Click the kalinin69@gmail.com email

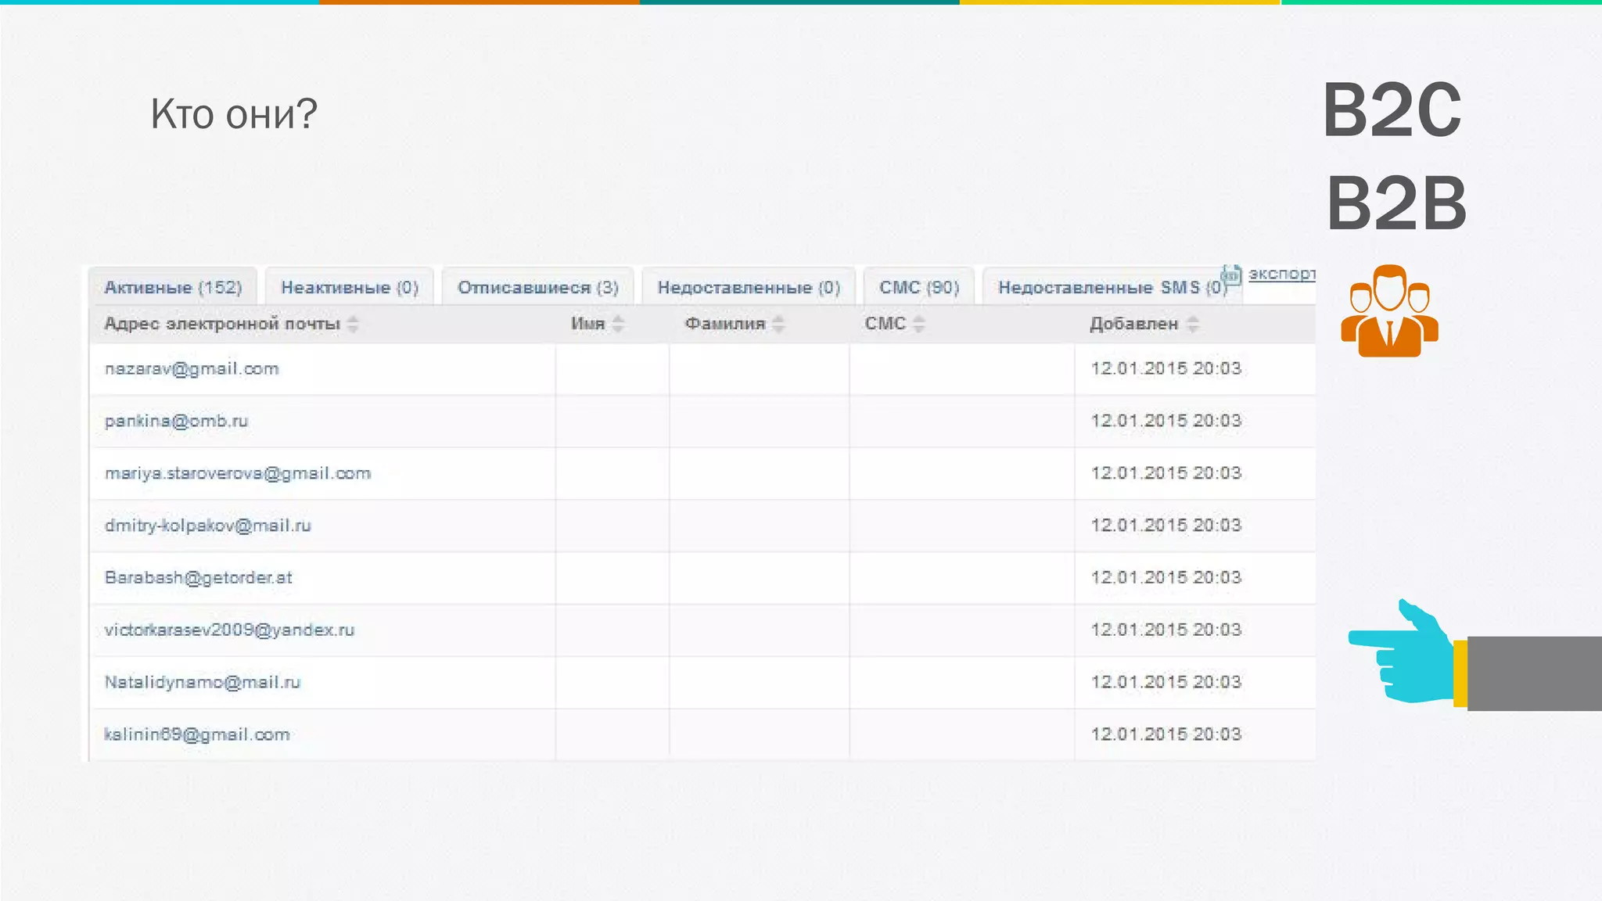[x=197, y=735]
